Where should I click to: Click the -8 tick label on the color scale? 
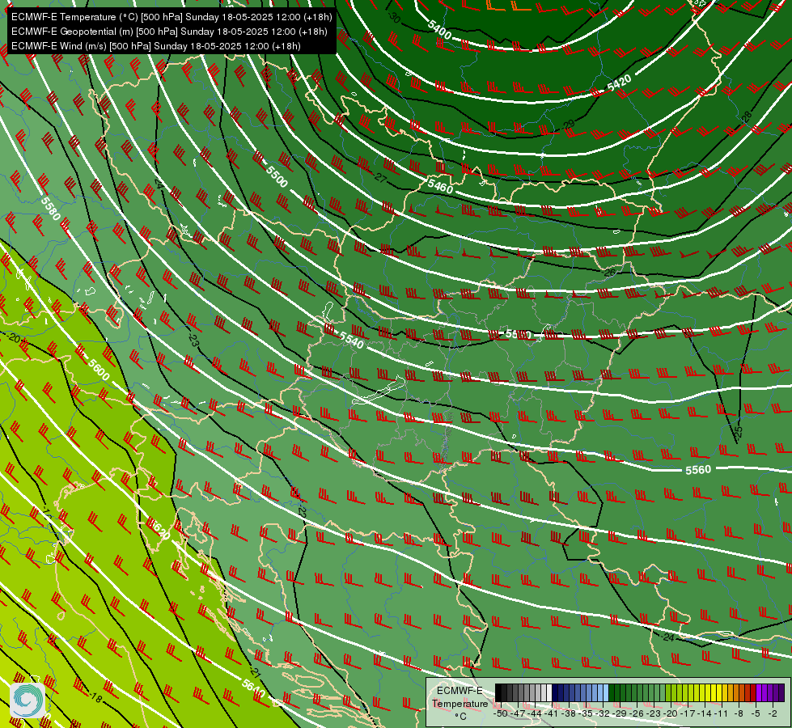739,713
